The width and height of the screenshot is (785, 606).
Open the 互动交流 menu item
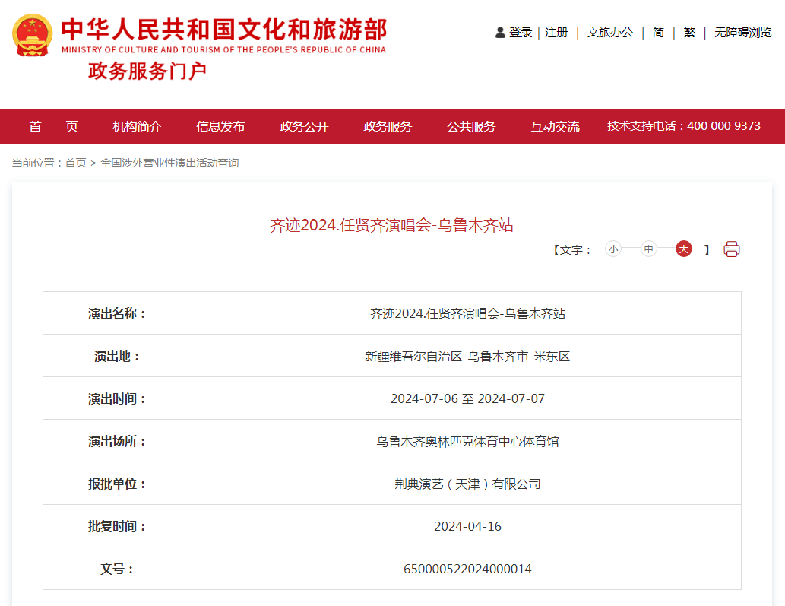coord(555,127)
